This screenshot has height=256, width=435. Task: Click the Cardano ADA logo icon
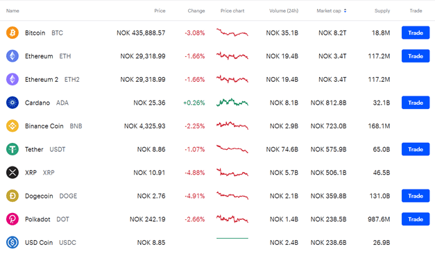(x=12, y=103)
